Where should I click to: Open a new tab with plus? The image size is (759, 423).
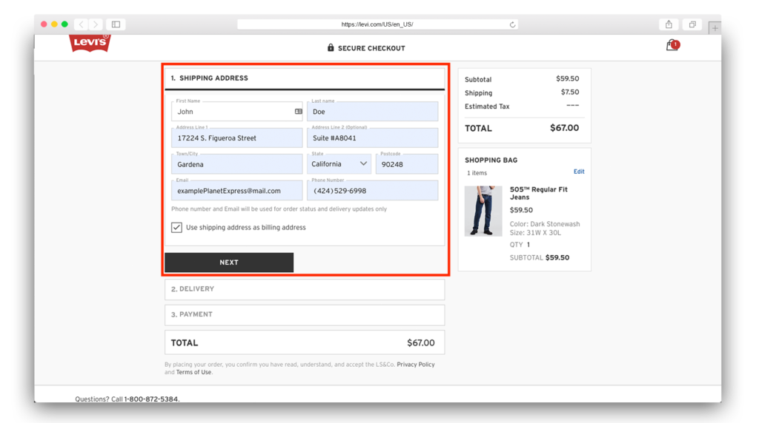pyautogui.click(x=715, y=28)
